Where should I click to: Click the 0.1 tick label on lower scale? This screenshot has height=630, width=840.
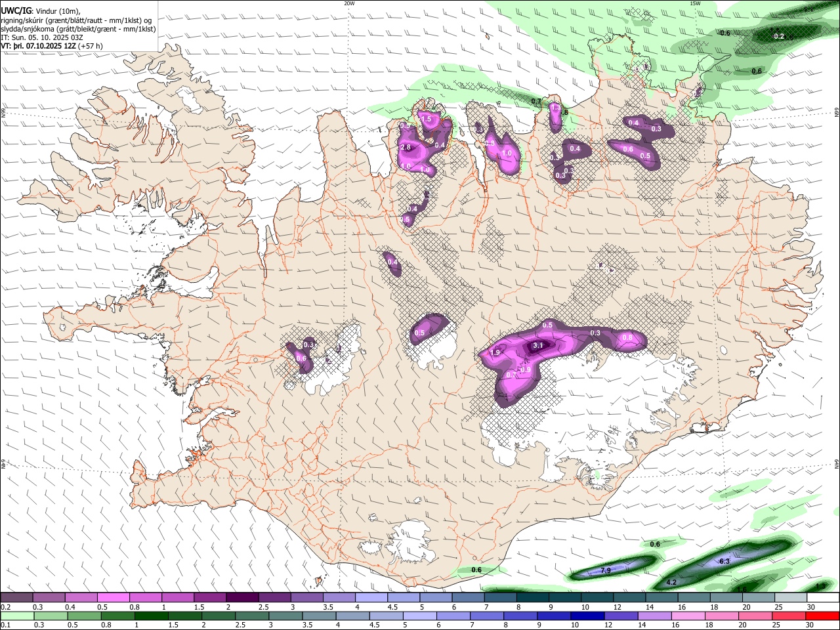(5, 625)
